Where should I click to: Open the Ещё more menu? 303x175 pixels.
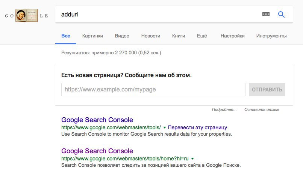pos(202,36)
